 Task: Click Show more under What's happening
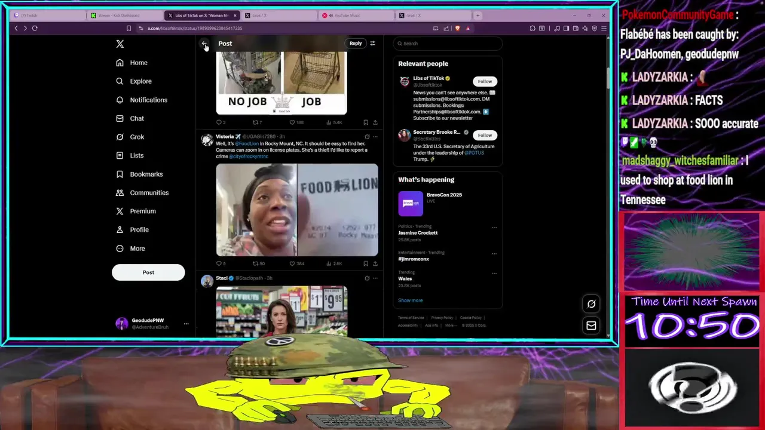click(x=411, y=300)
